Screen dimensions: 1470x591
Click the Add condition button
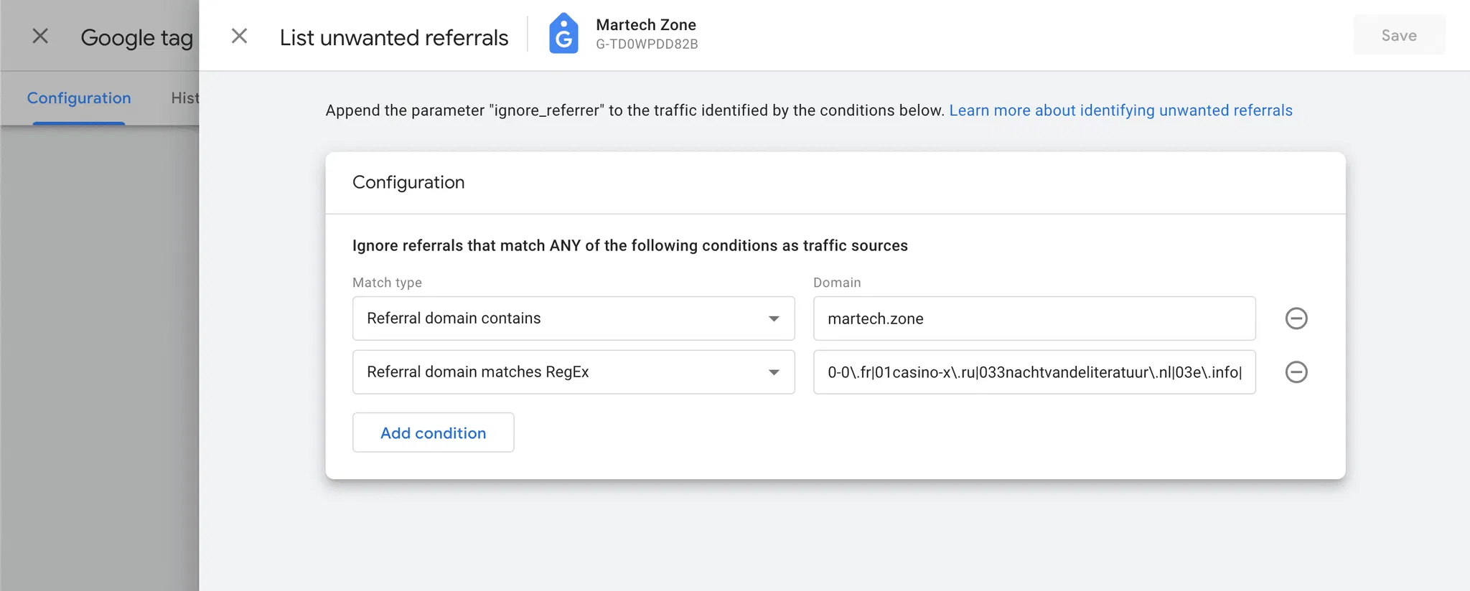433,432
